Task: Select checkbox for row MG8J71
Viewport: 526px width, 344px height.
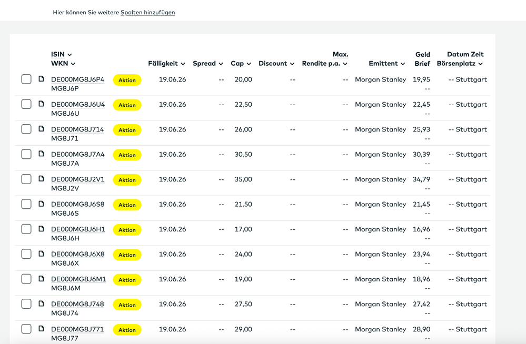Action: tap(26, 129)
